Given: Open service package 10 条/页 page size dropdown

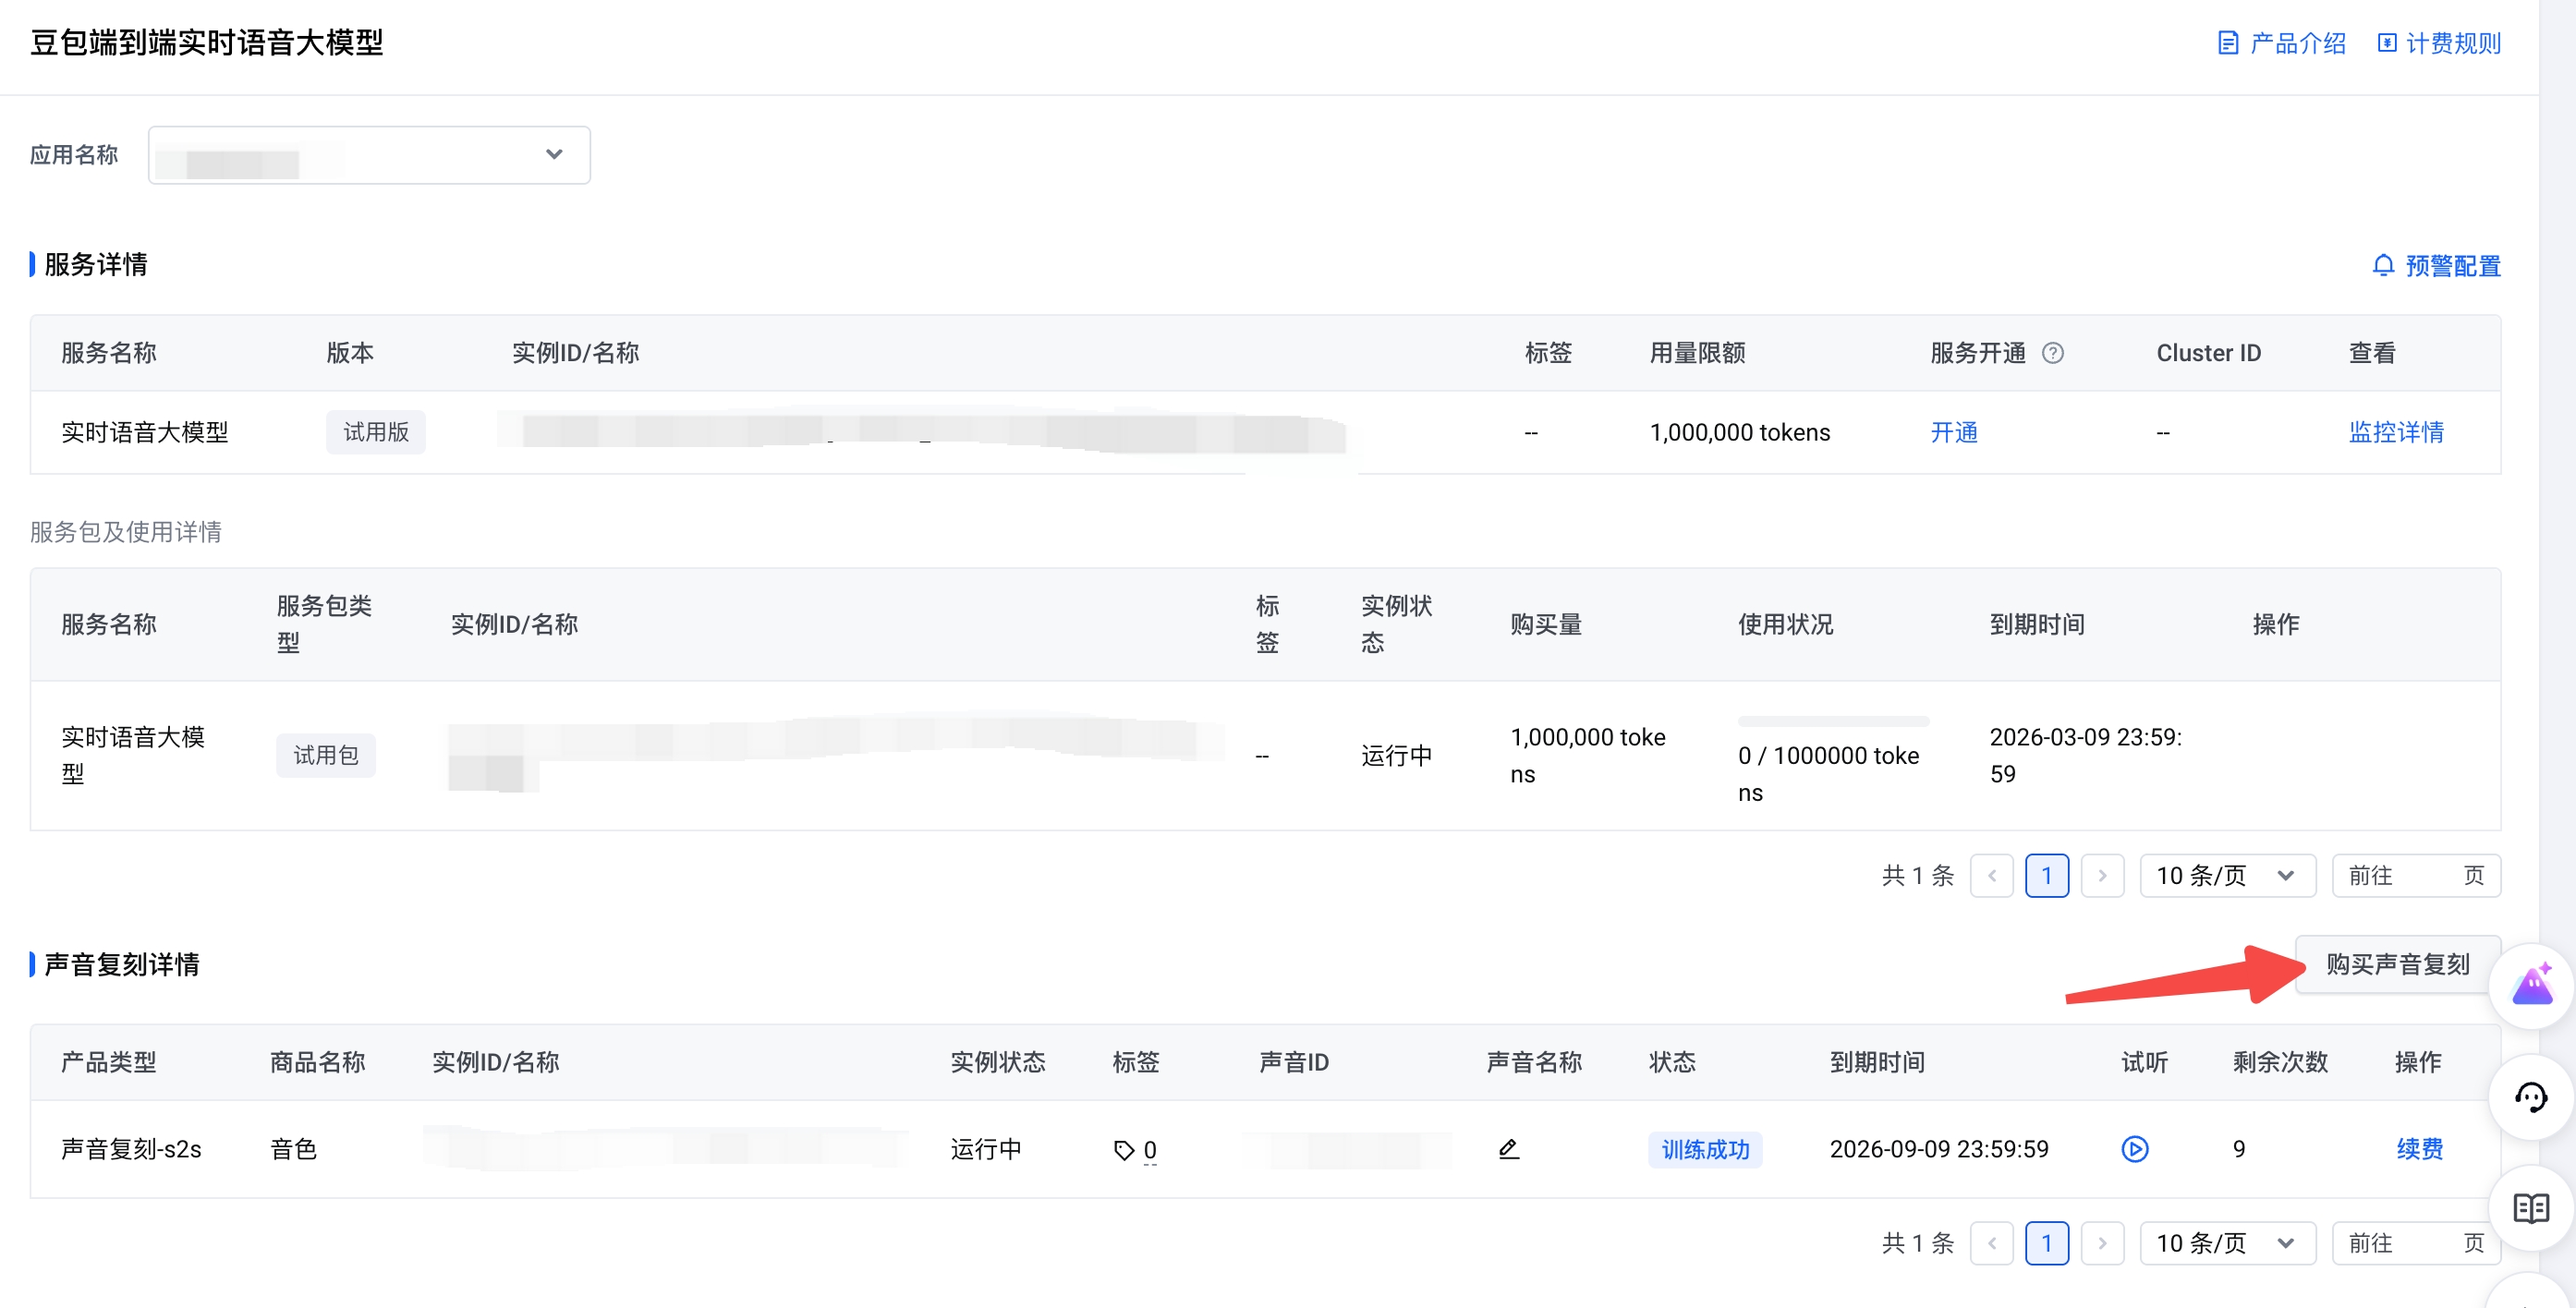Looking at the screenshot, I should click(x=2226, y=876).
